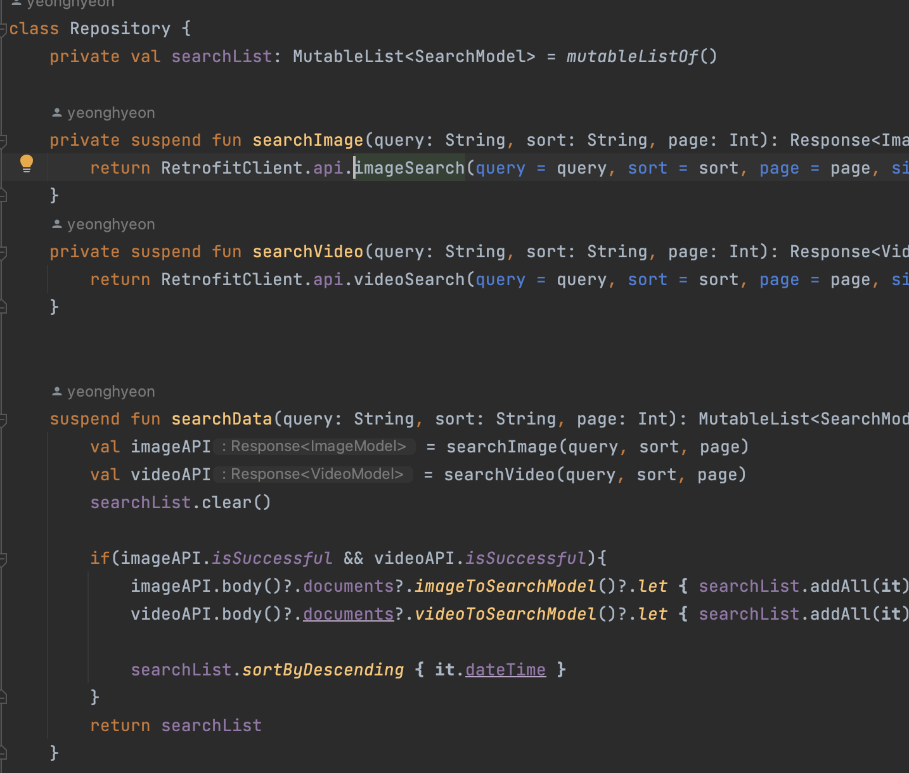Click the searchVideo function name declaration
Screen dimensions: 909x773
tap(308, 252)
